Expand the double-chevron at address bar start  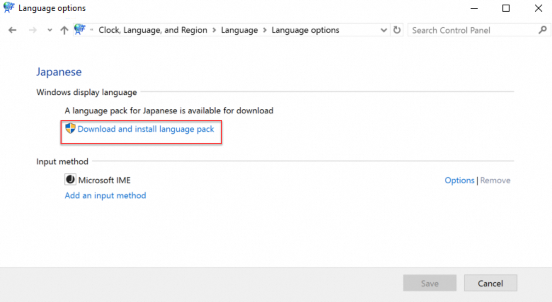point(92,30)
